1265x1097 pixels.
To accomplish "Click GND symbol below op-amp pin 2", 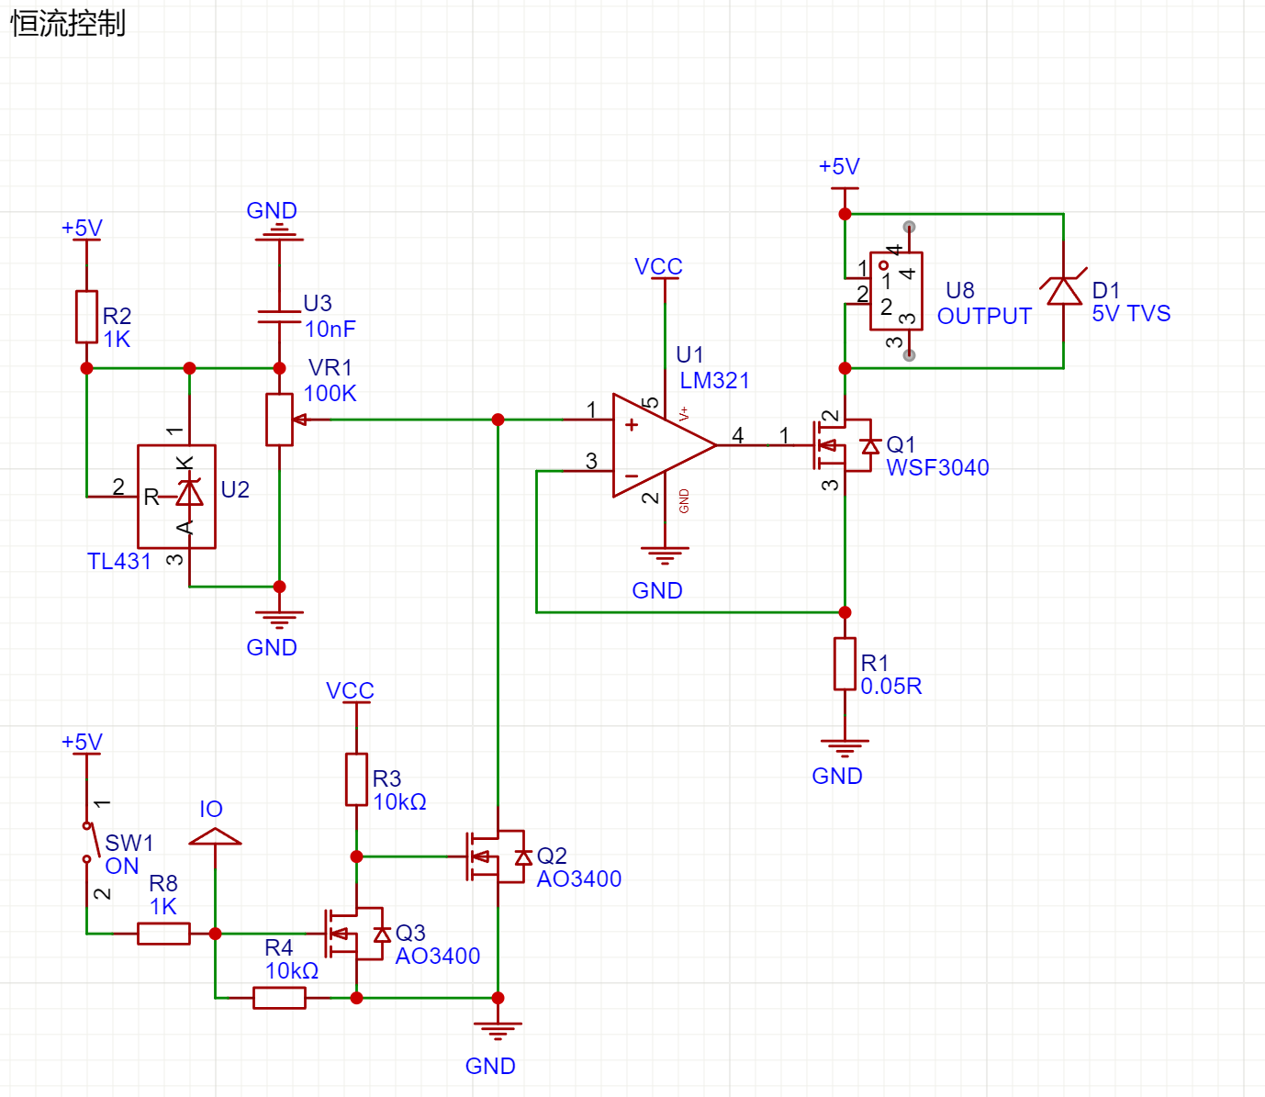I will (665, 556).
